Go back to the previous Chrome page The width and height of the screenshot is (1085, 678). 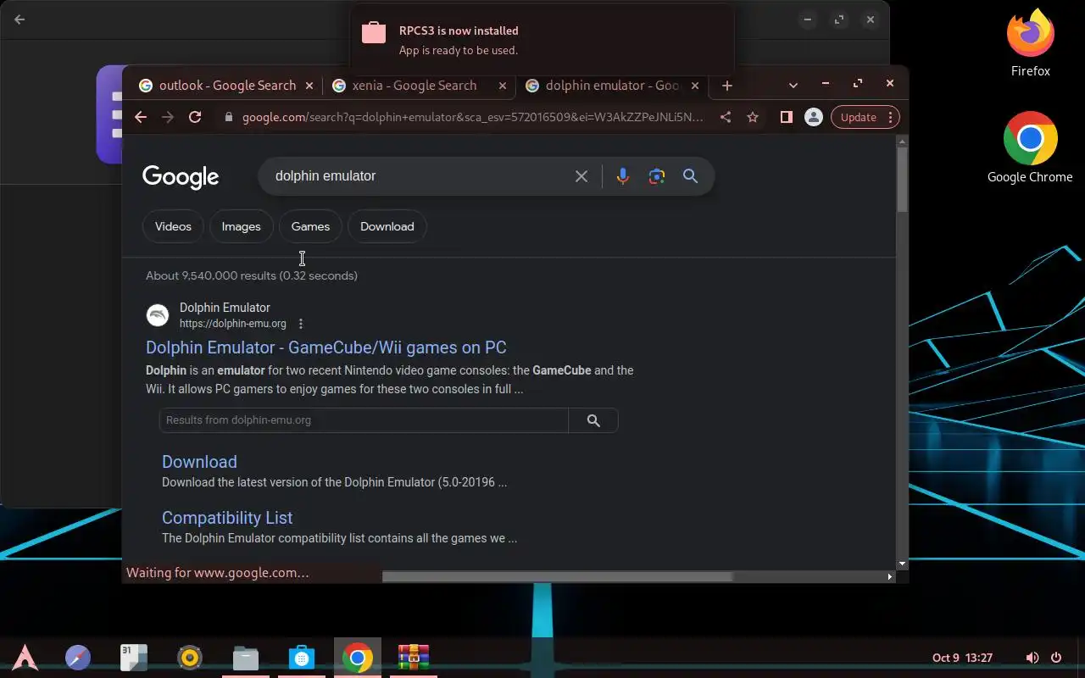coord(141,117)
